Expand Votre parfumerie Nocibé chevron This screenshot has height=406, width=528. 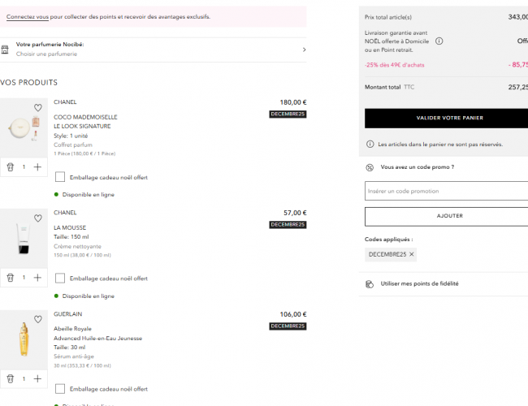click(304, 50)
